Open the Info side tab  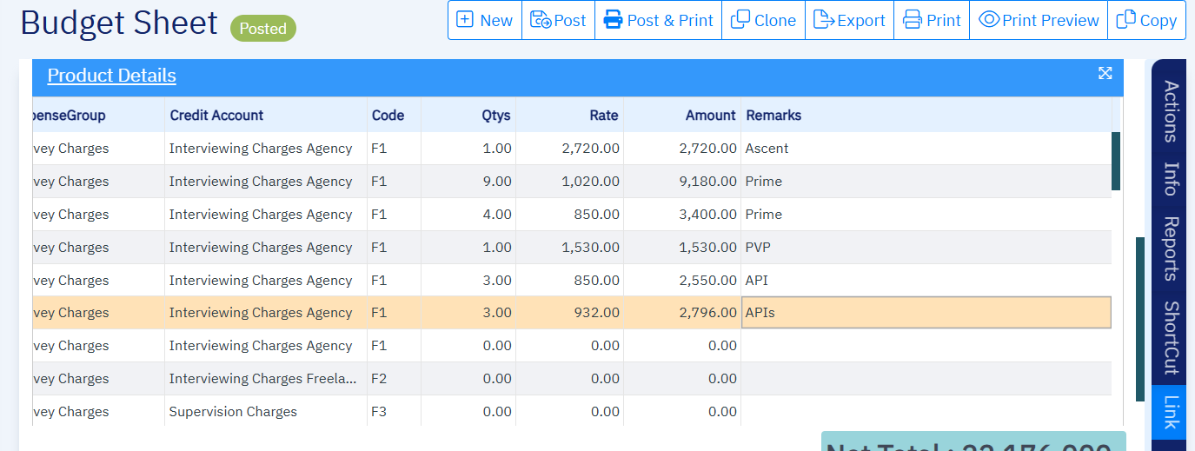coord(1171,178)
